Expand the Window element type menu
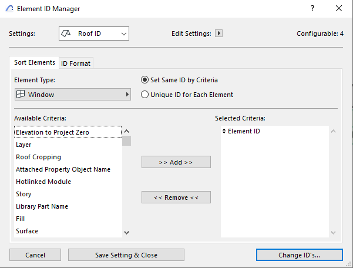The width and height of the screenshot is (353, 268). coord(72,95)
